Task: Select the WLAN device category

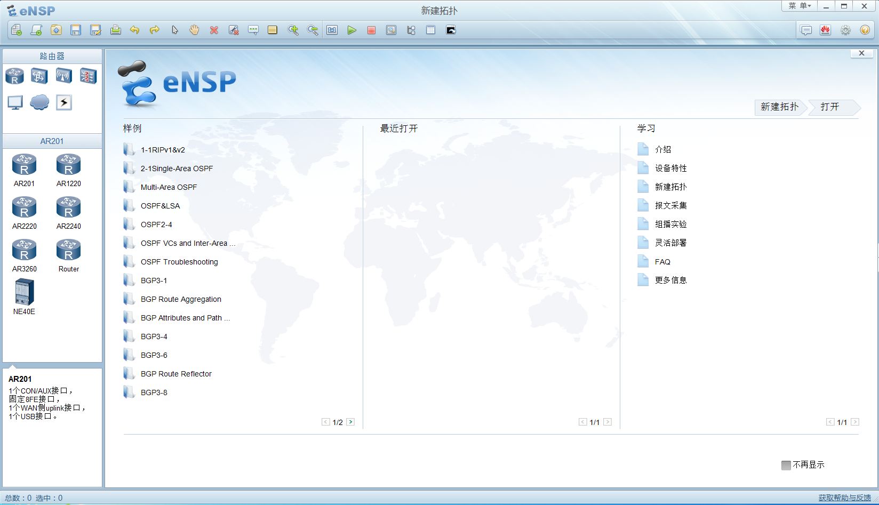Action: coord(63,76)
